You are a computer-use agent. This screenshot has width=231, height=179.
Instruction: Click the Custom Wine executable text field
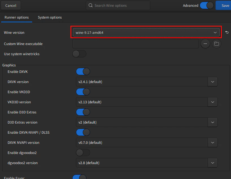(x=136, y=44)
